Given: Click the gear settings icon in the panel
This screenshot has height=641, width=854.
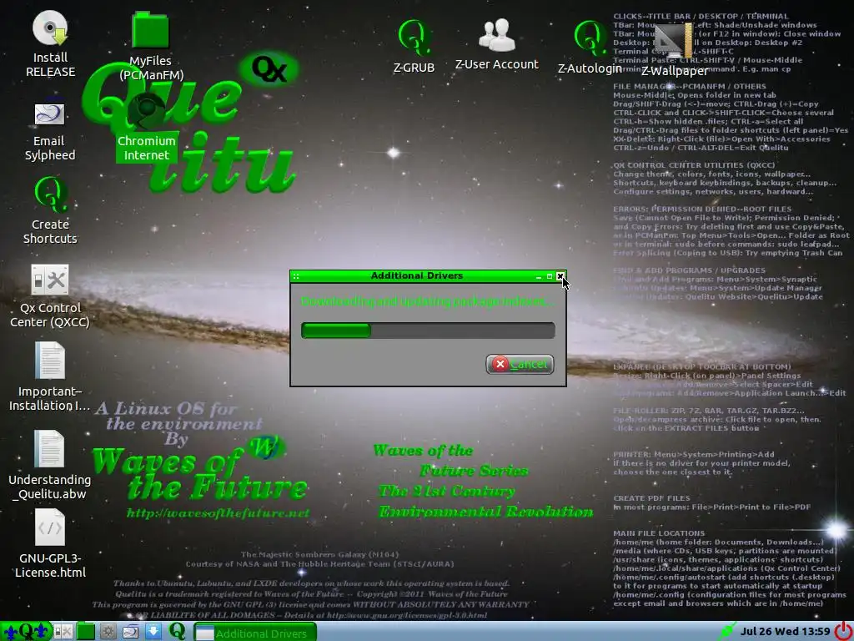Looking at the screenshot, I should pyautogui.click(x=108, y=632).
